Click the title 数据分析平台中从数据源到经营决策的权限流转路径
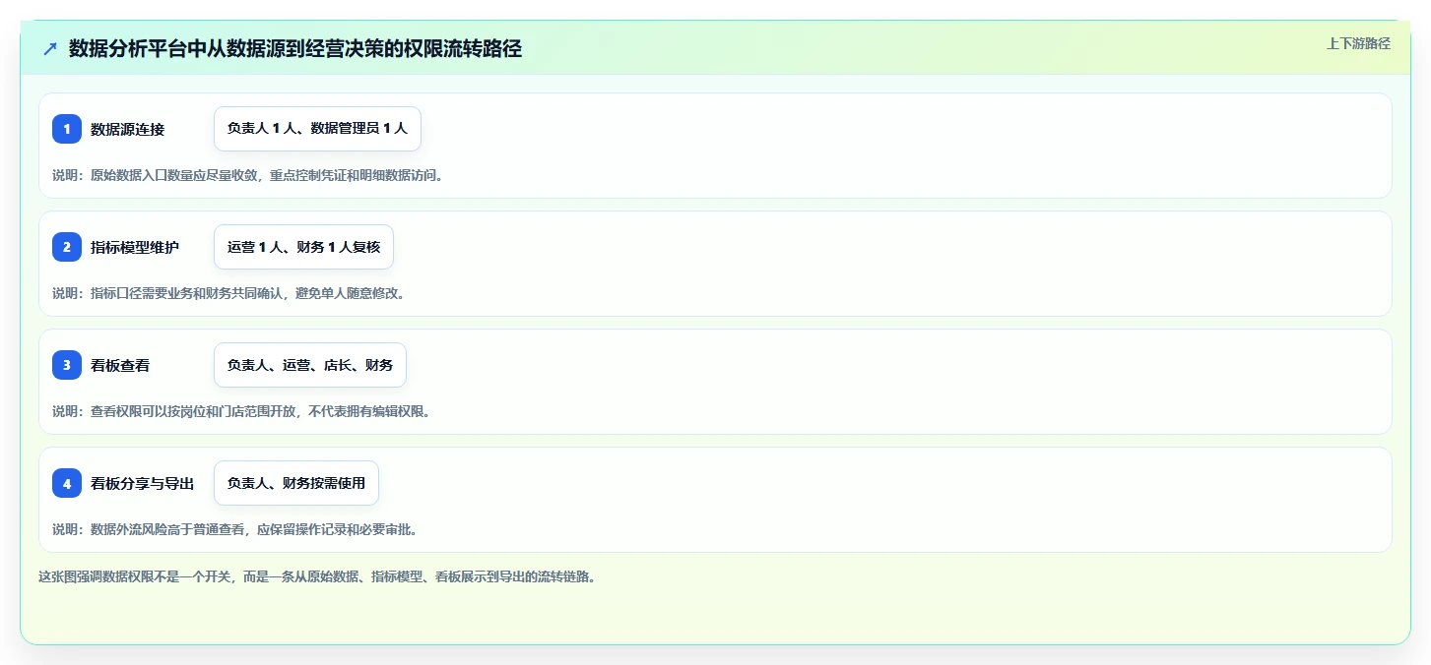Screen dimensions: 1431x665 (x=295, y=49)
